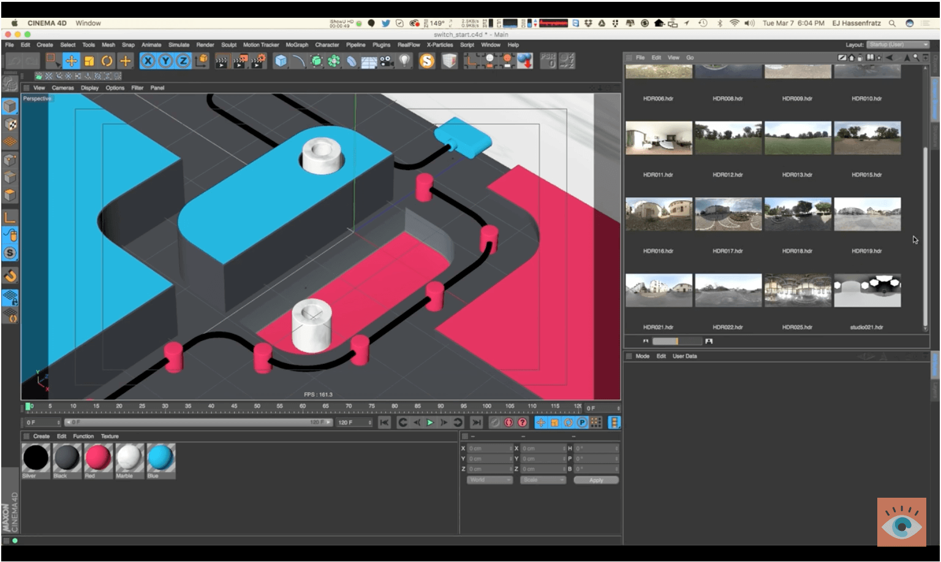
Task: Click the orange S plugin icon
Action: [427, 61]
